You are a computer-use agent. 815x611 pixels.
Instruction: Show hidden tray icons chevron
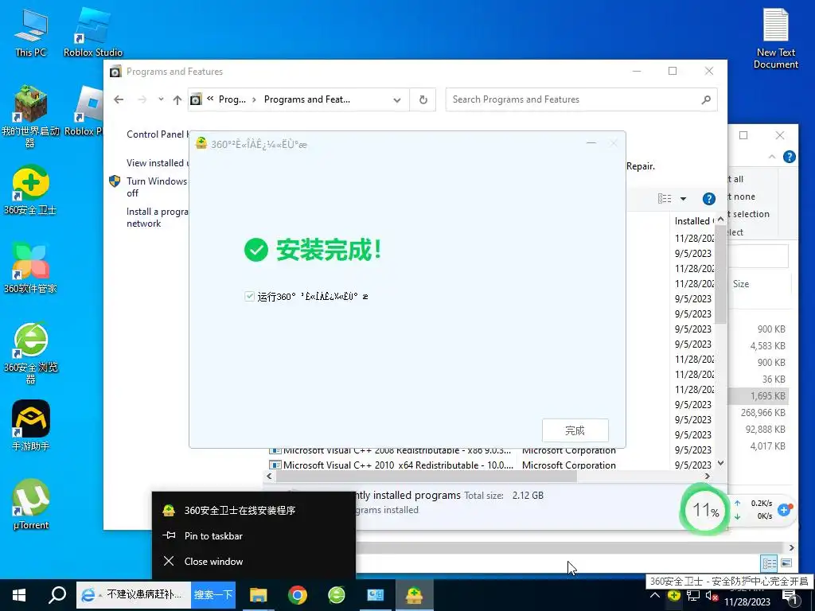click(x=655, y=596)
